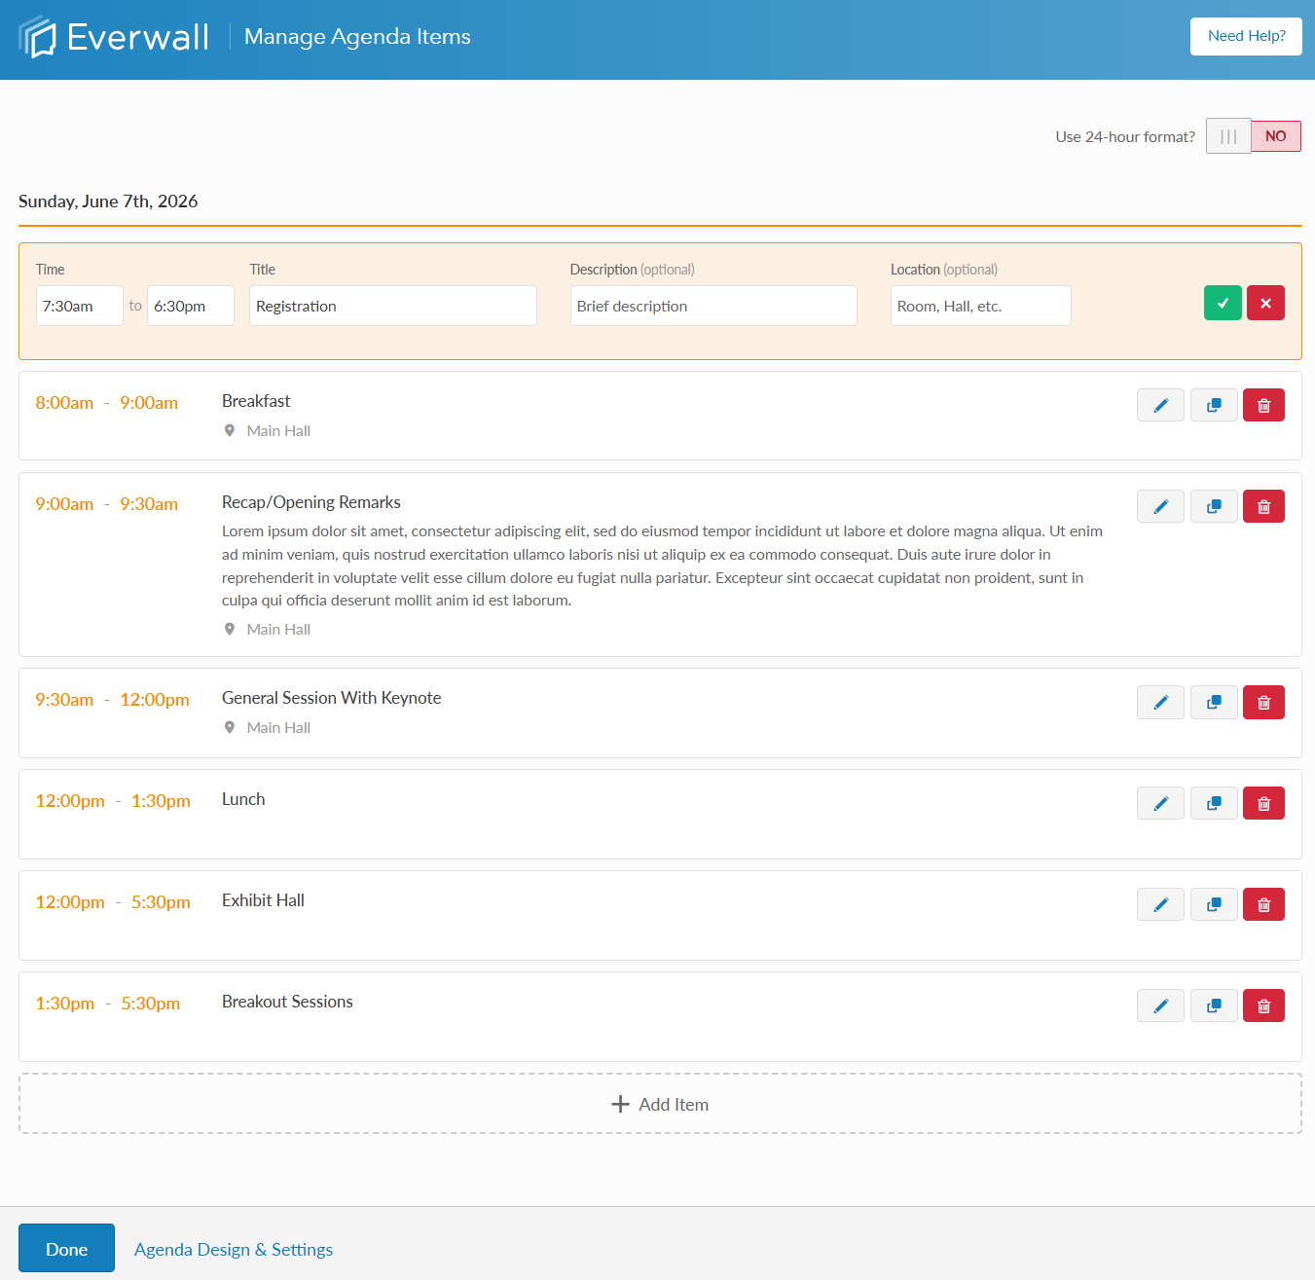Viewport: 1315px width, 1280px height.
Task: Open Agenda Design & Settings
Action: pyautogui.click(x=234, y=1249)
